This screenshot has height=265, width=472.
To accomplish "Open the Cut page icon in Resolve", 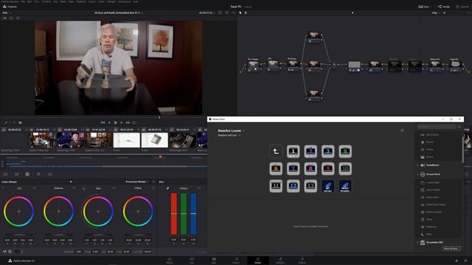I will [x=192, y=260].
